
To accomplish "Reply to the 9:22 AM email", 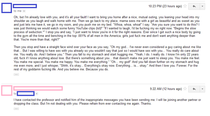I will (194, 89).
